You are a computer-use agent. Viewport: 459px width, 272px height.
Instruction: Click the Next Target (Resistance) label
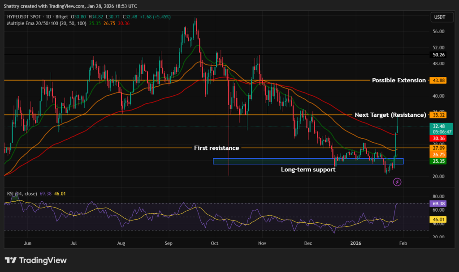click(x=390, y=115)
